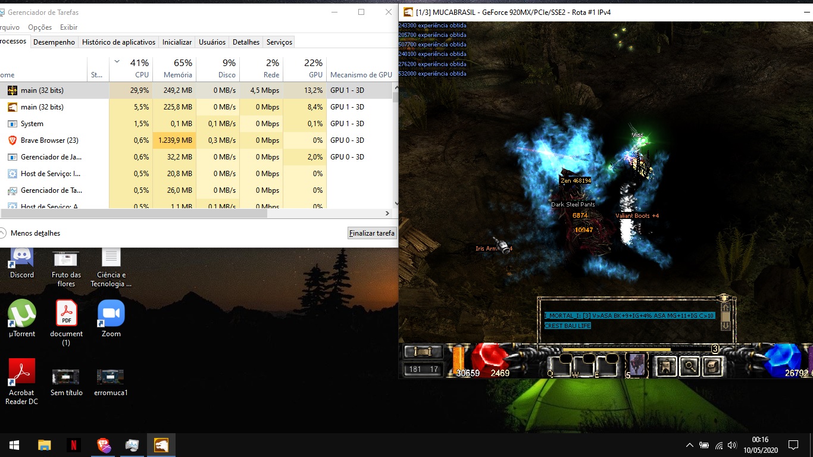Select the skill slot numbered 5

[636, 365]
